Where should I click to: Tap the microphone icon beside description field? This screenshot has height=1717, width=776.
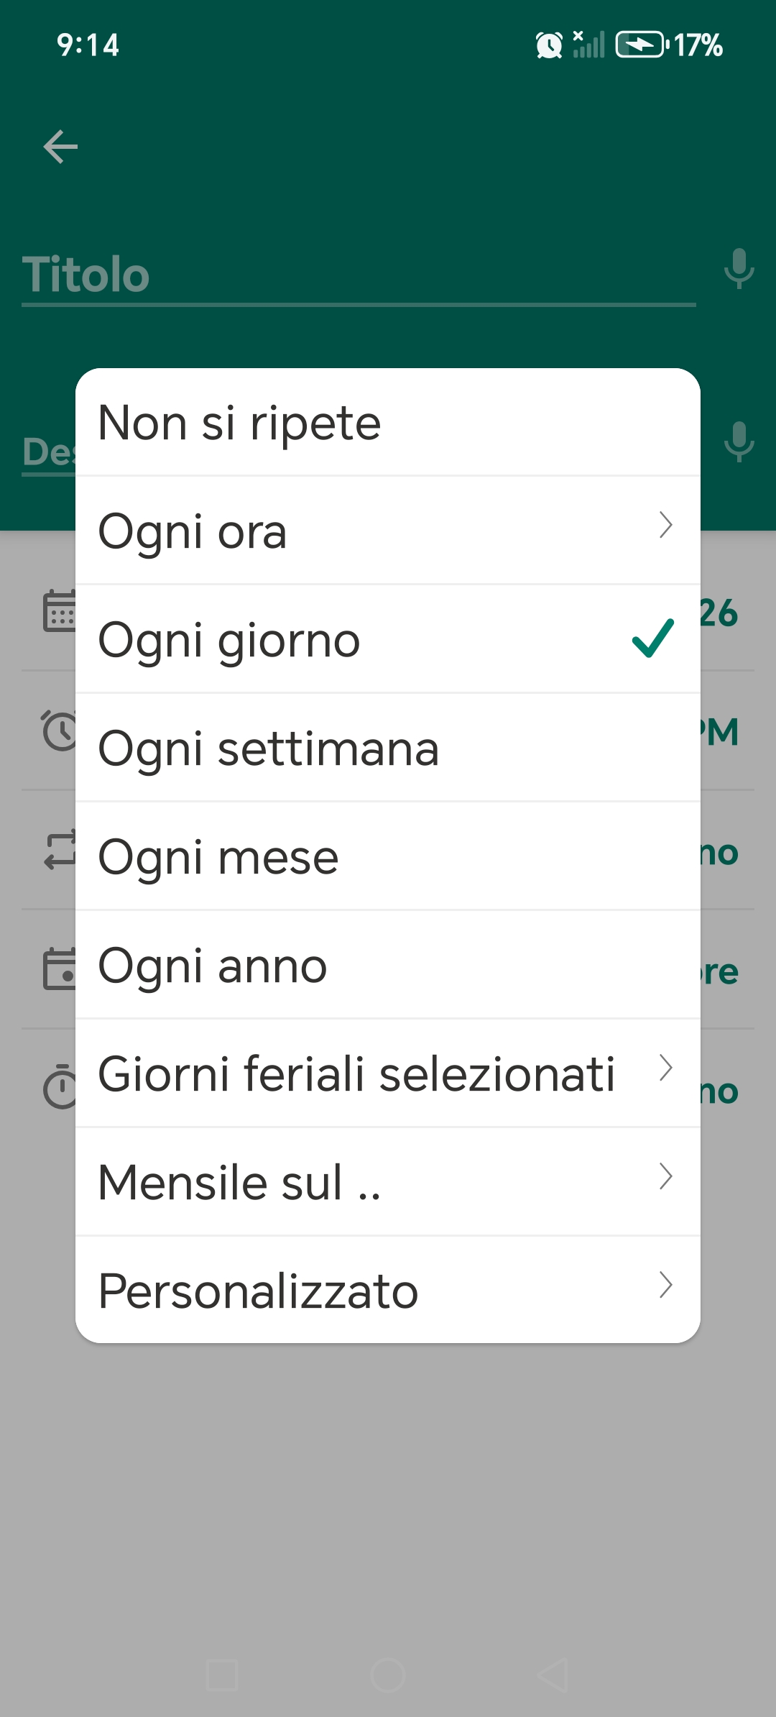(x=739, y=441)
